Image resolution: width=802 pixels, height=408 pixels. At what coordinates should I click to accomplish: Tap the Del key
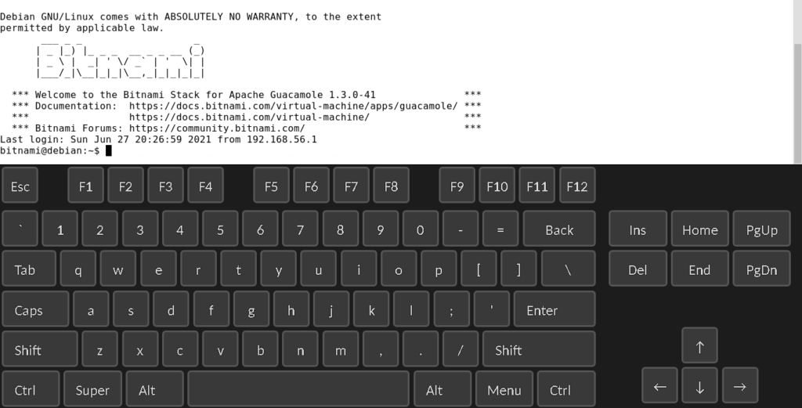[638, 269]
